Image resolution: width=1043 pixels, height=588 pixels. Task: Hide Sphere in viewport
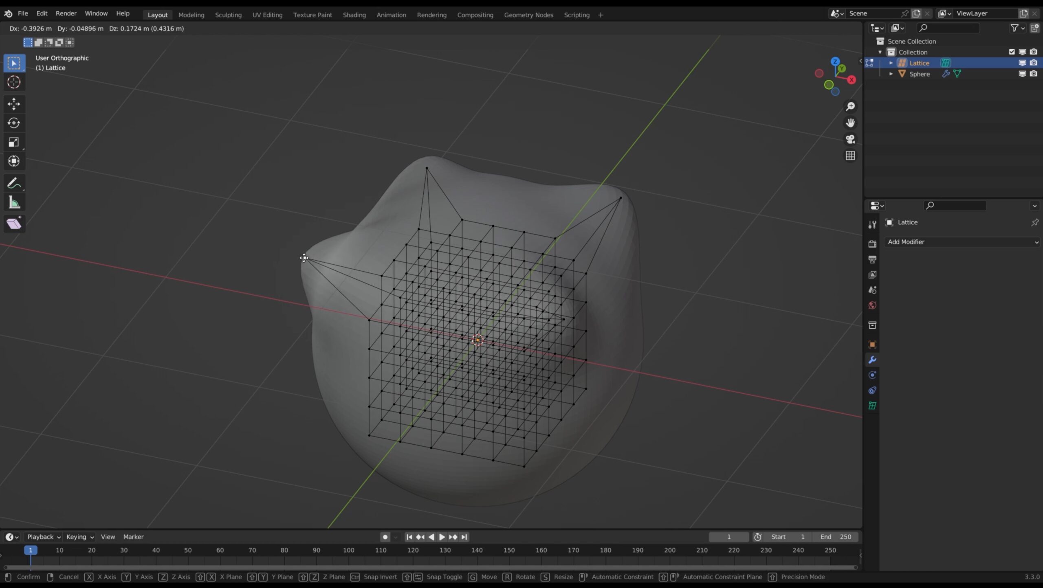[1022, 74]
